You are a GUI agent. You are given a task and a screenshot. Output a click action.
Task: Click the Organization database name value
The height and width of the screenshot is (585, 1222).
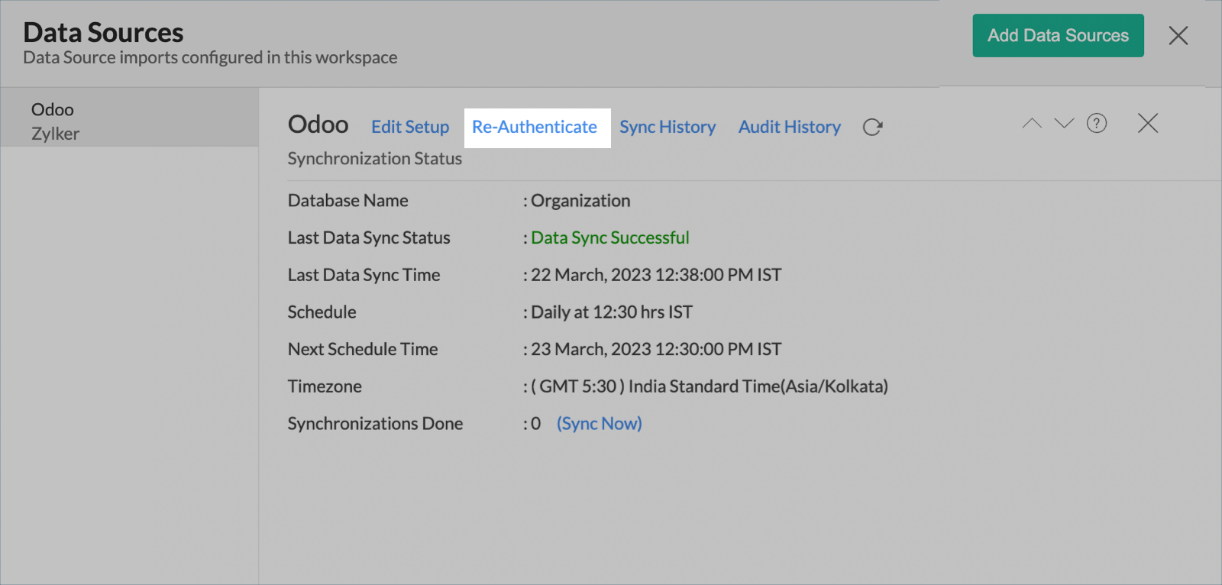point(580,201)
